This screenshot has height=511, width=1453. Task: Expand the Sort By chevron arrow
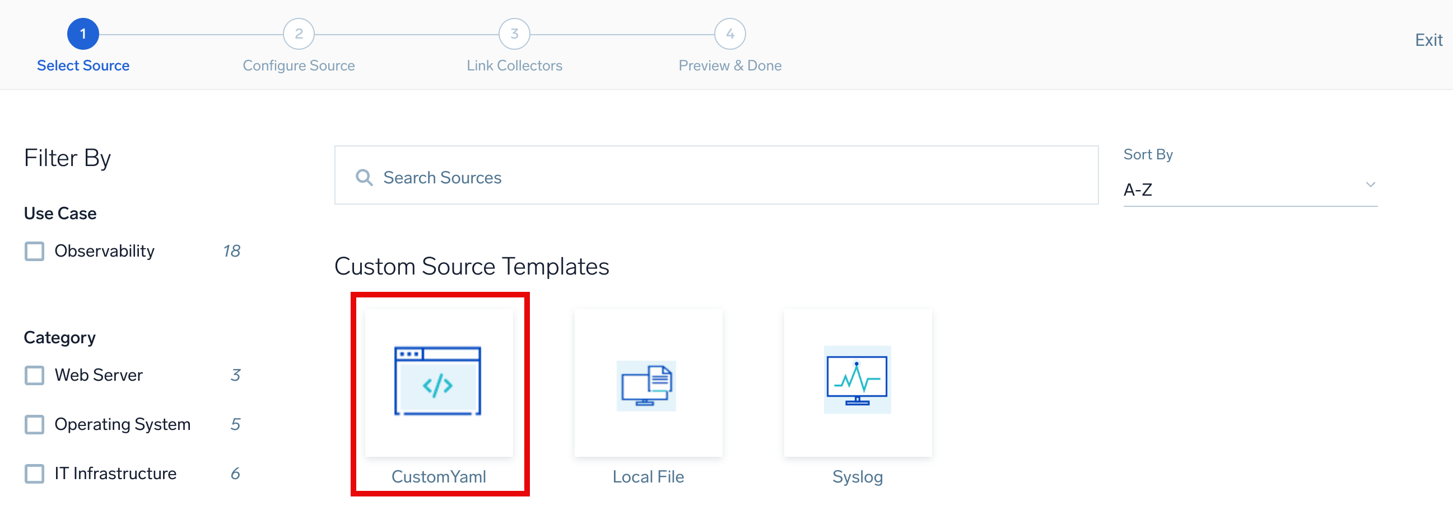pos(1370,185)
